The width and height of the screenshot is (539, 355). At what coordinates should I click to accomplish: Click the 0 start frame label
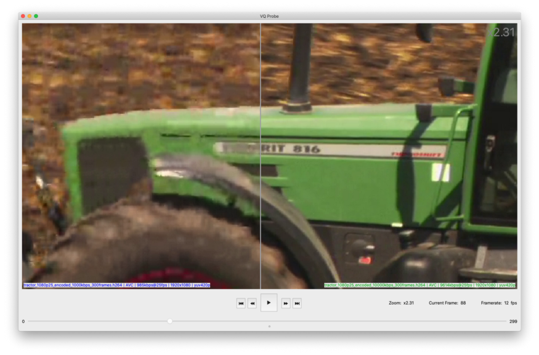[x=23, y=322]
